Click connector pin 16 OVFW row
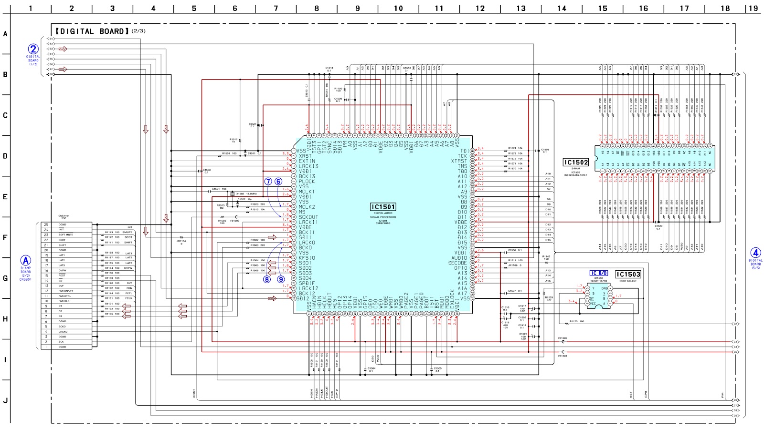Image resolution: width=764 pixels, height=428 pixels. click(x=66, y=271)
